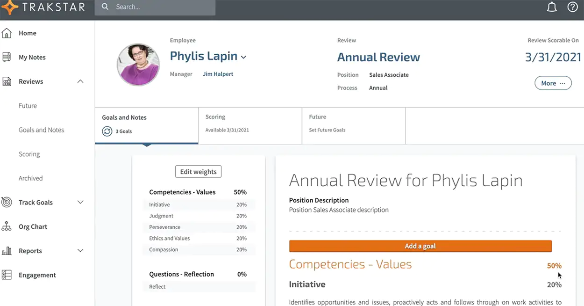
Task: Click the orange Competencies - Values section heading
Action: tap(350, 264)
